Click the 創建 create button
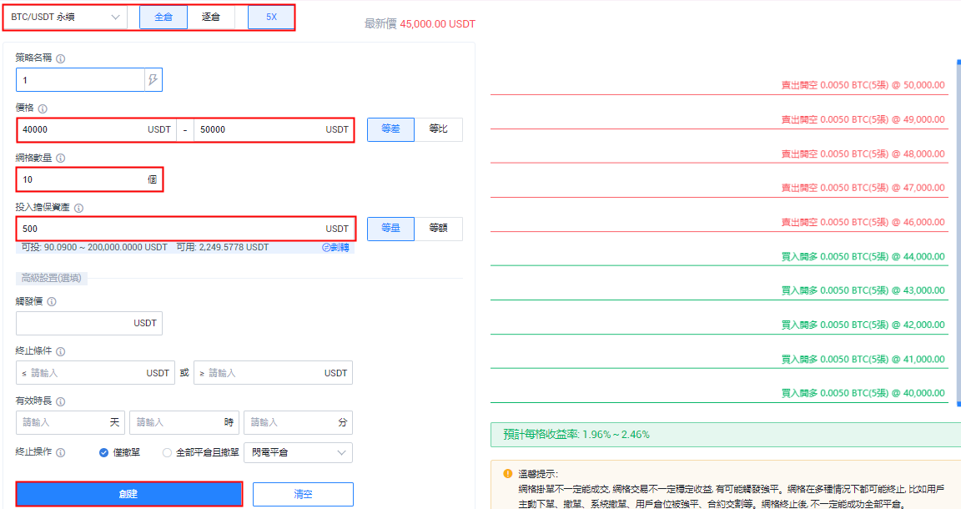 coord(128,494)
